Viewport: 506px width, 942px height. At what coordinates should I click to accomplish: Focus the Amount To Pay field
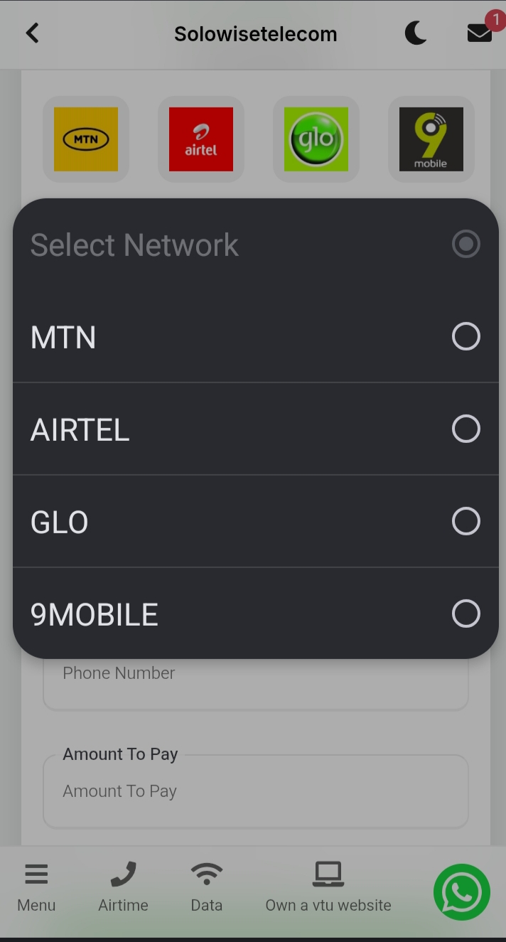pos(256,791)
